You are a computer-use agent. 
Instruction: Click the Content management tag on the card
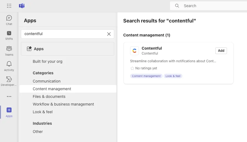[146, 76]
